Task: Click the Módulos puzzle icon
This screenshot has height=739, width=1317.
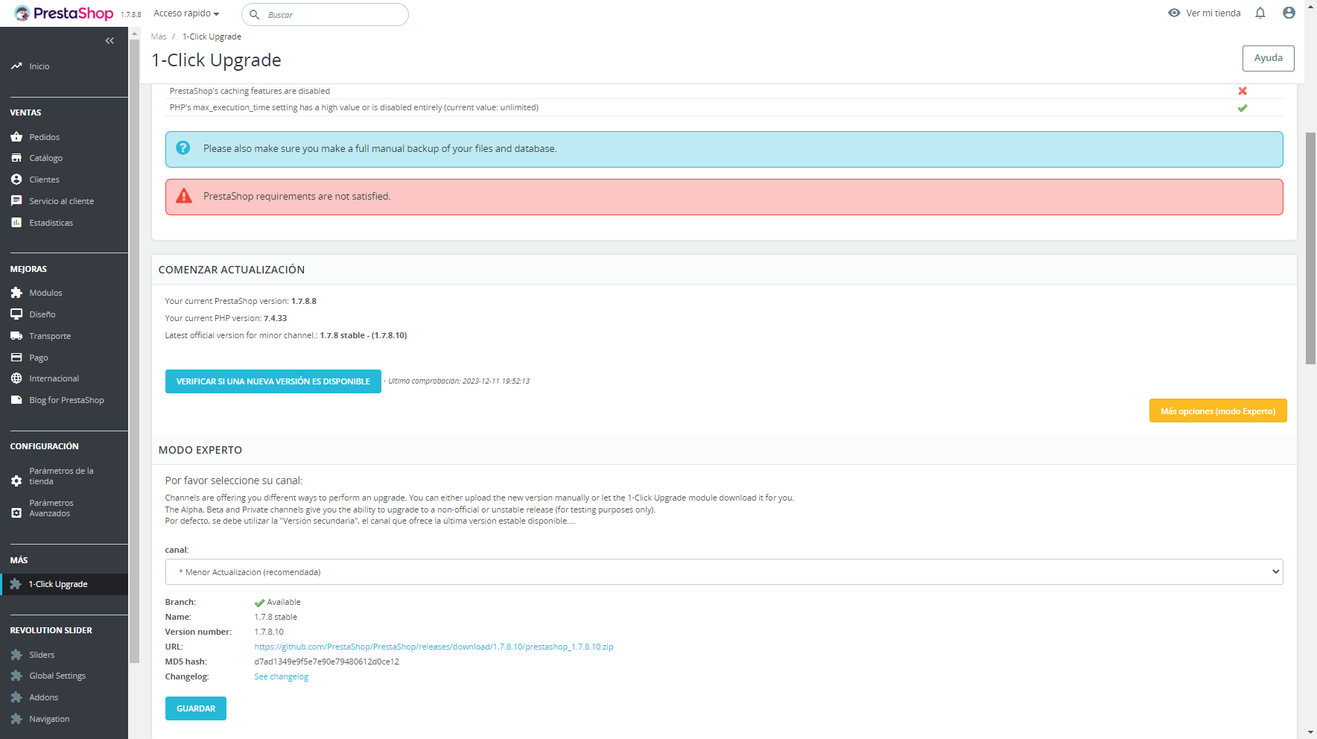Action: tap(16, 293)
